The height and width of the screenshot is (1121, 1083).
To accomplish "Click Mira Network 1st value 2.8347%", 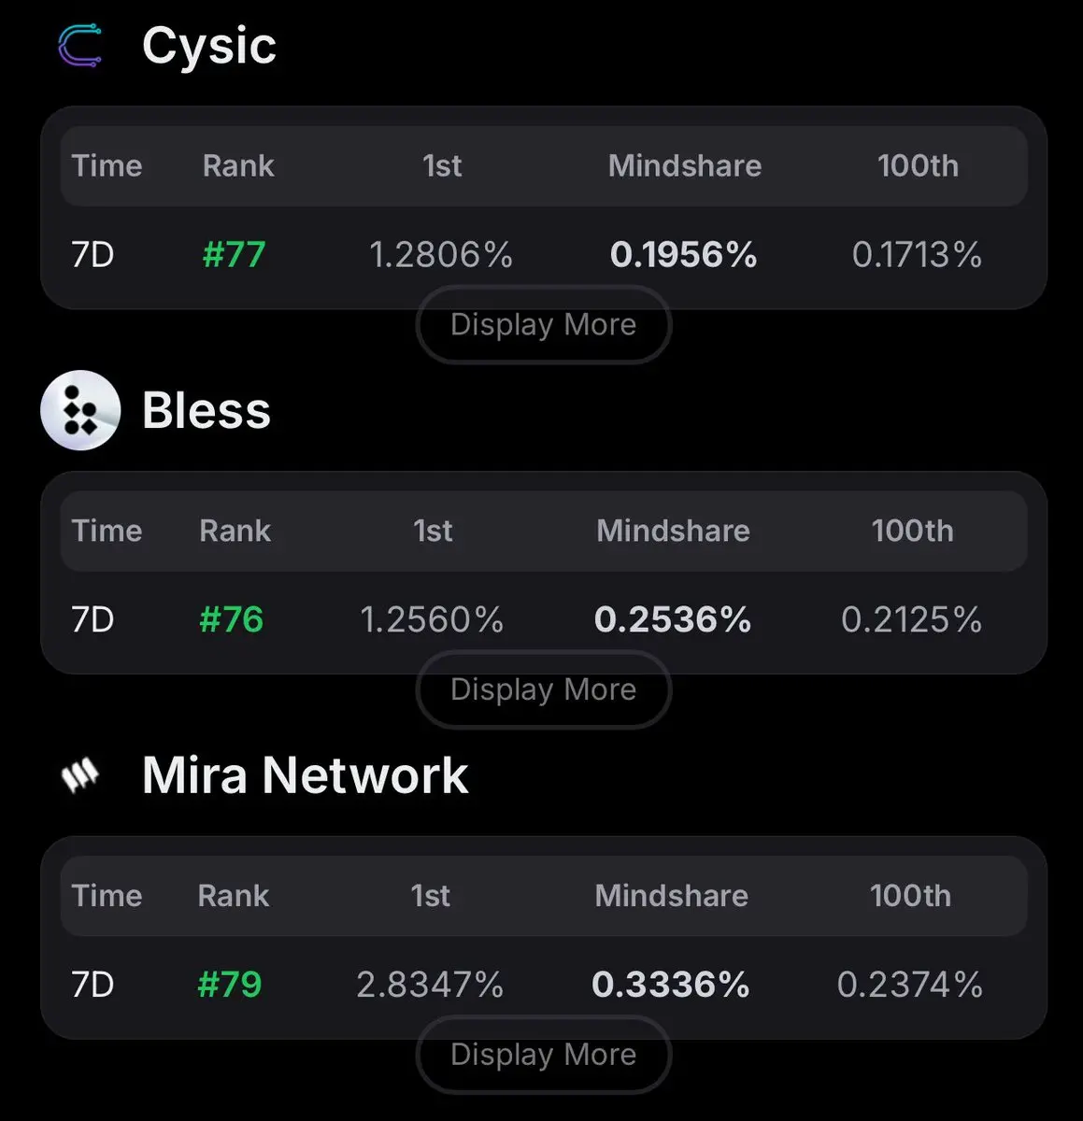I will coord(430,985).
